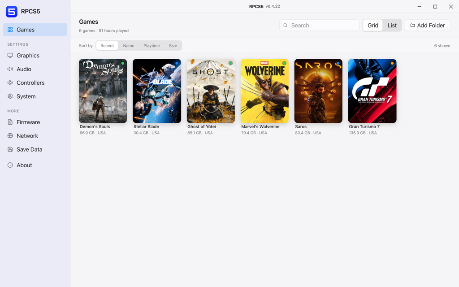This screenshot has width=459, height=287.
Task: Click the "Demon's Souls" title text
Action: (95, 126)
